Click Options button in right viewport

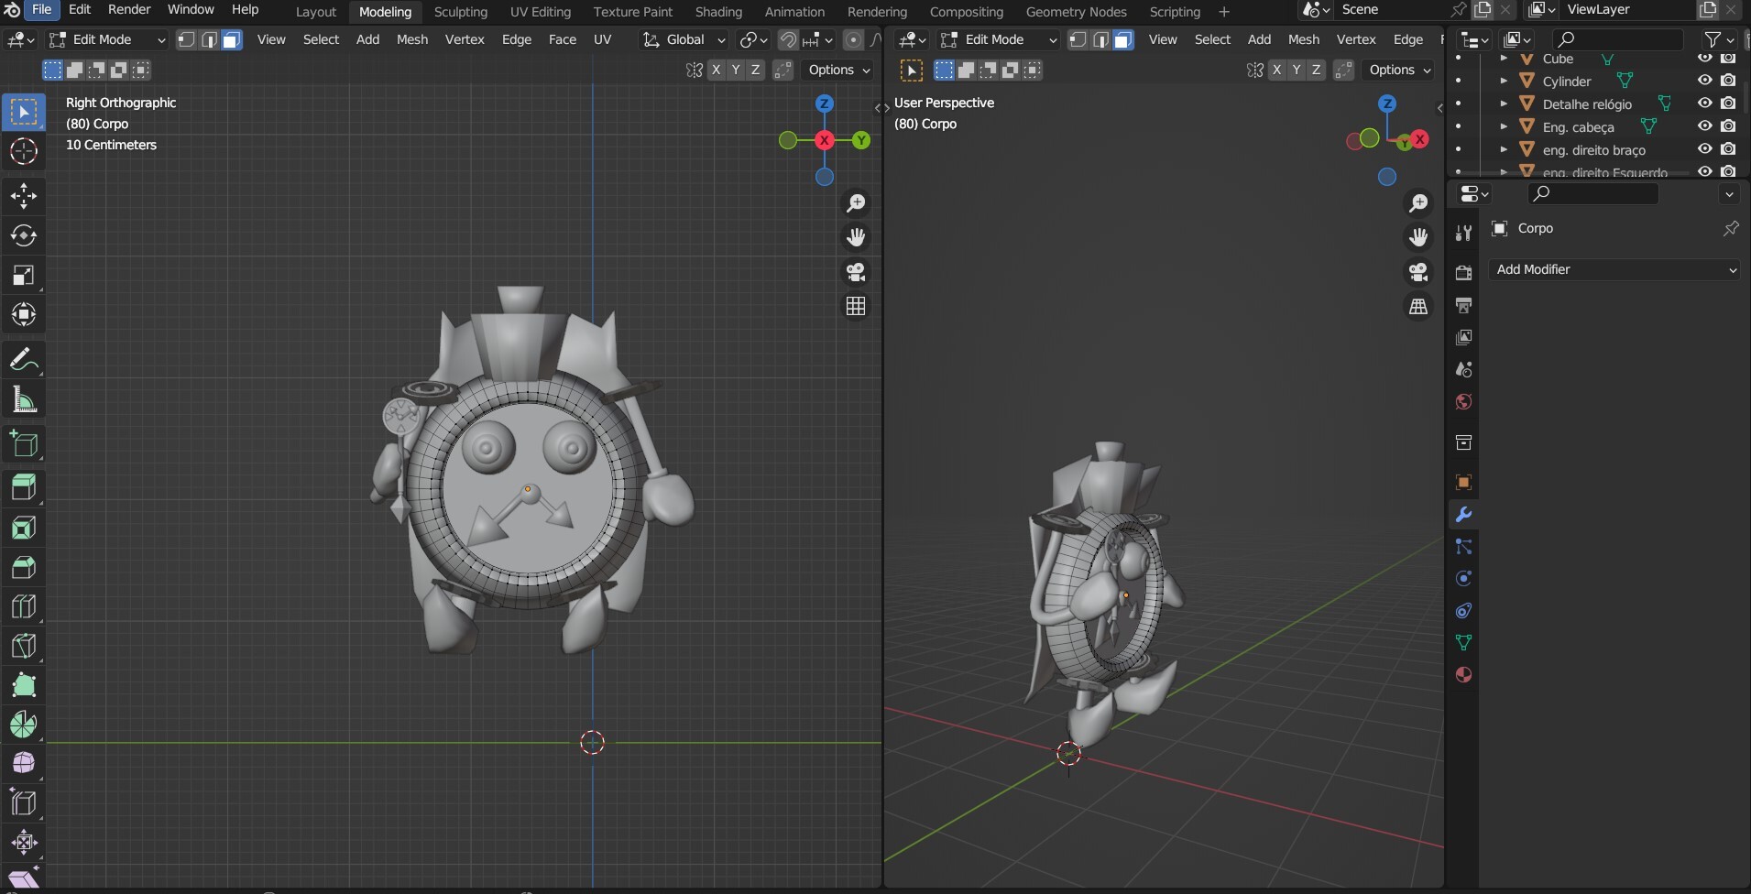pos(1399,70)
